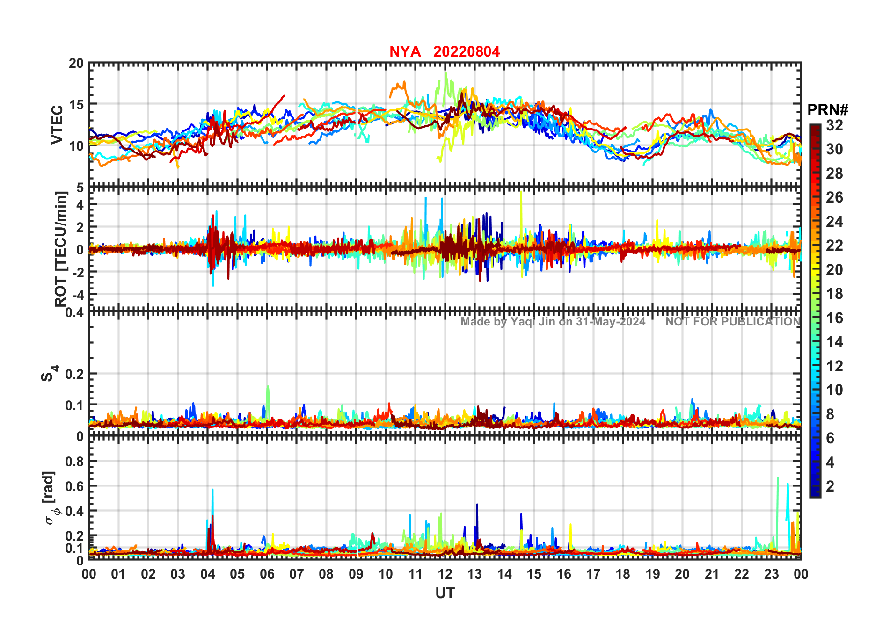Viewport: 890px width, 622px height.
Task: Click the colorbar tick label '24'
Action: pyautogui.click(x=834, y=222)
